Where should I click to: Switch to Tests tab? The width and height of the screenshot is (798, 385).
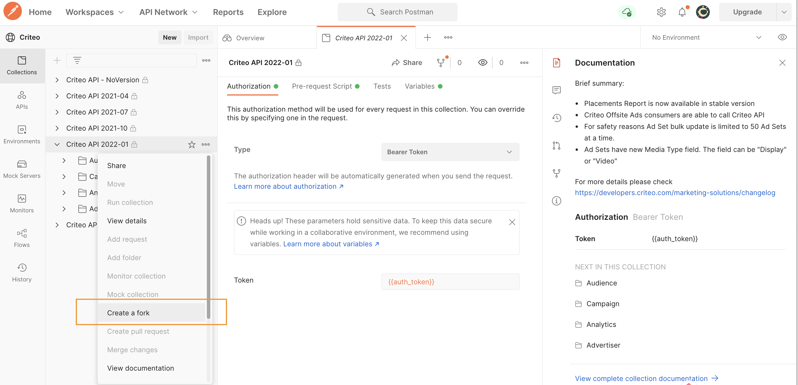pos(382,86)
